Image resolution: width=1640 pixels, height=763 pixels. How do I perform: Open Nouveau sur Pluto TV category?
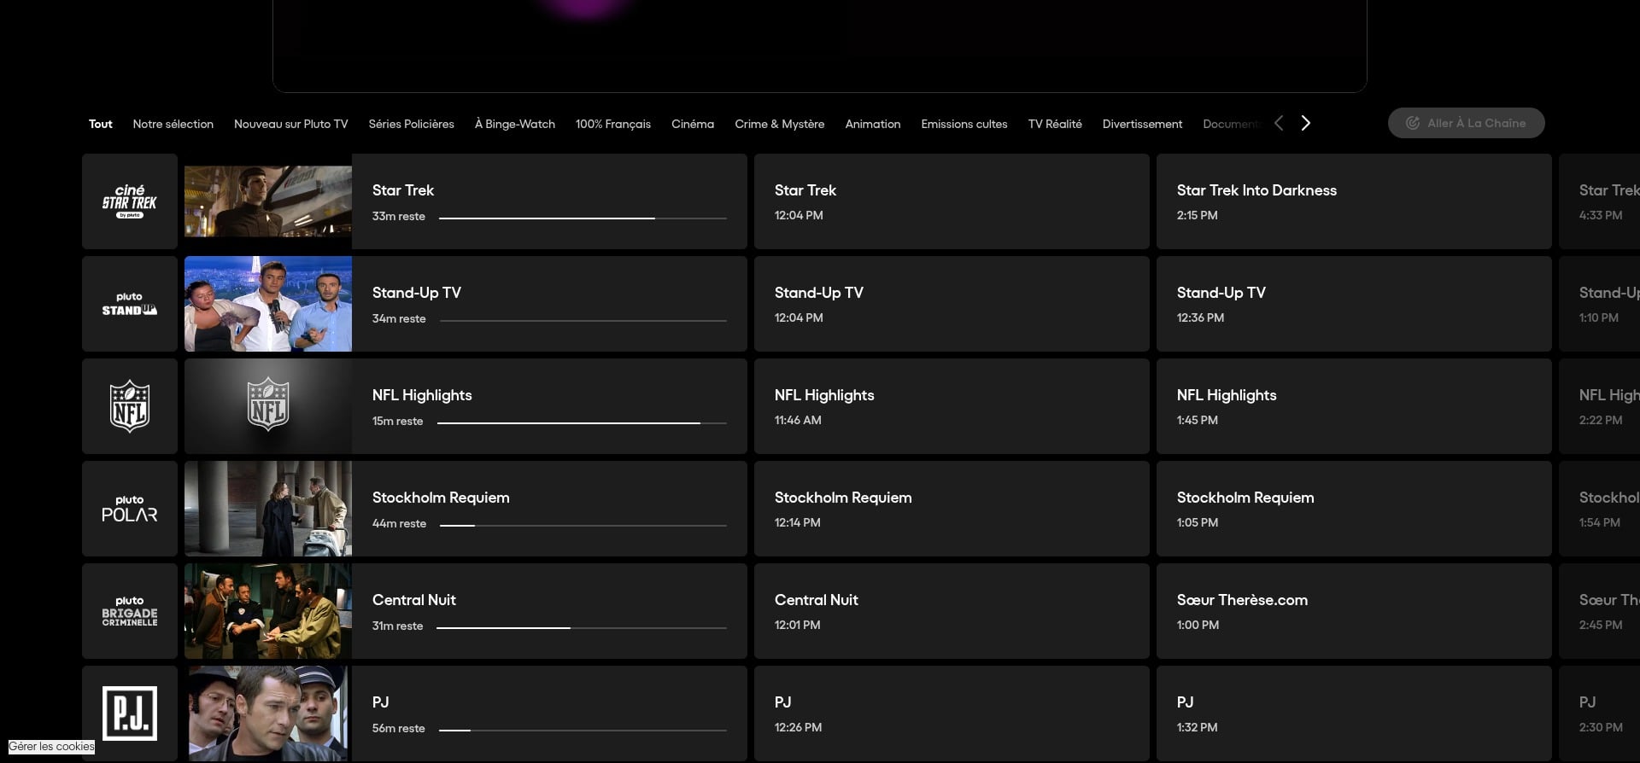pos(291,124)
